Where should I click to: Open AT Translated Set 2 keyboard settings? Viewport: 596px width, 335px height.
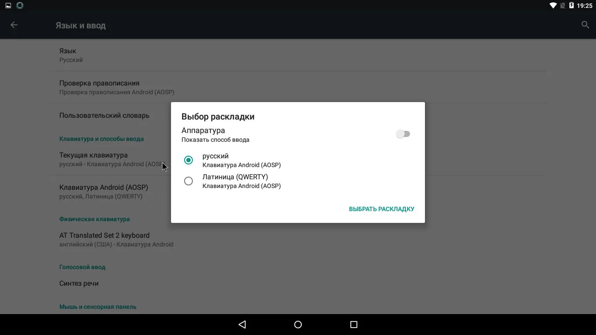(x=105, y=239)
